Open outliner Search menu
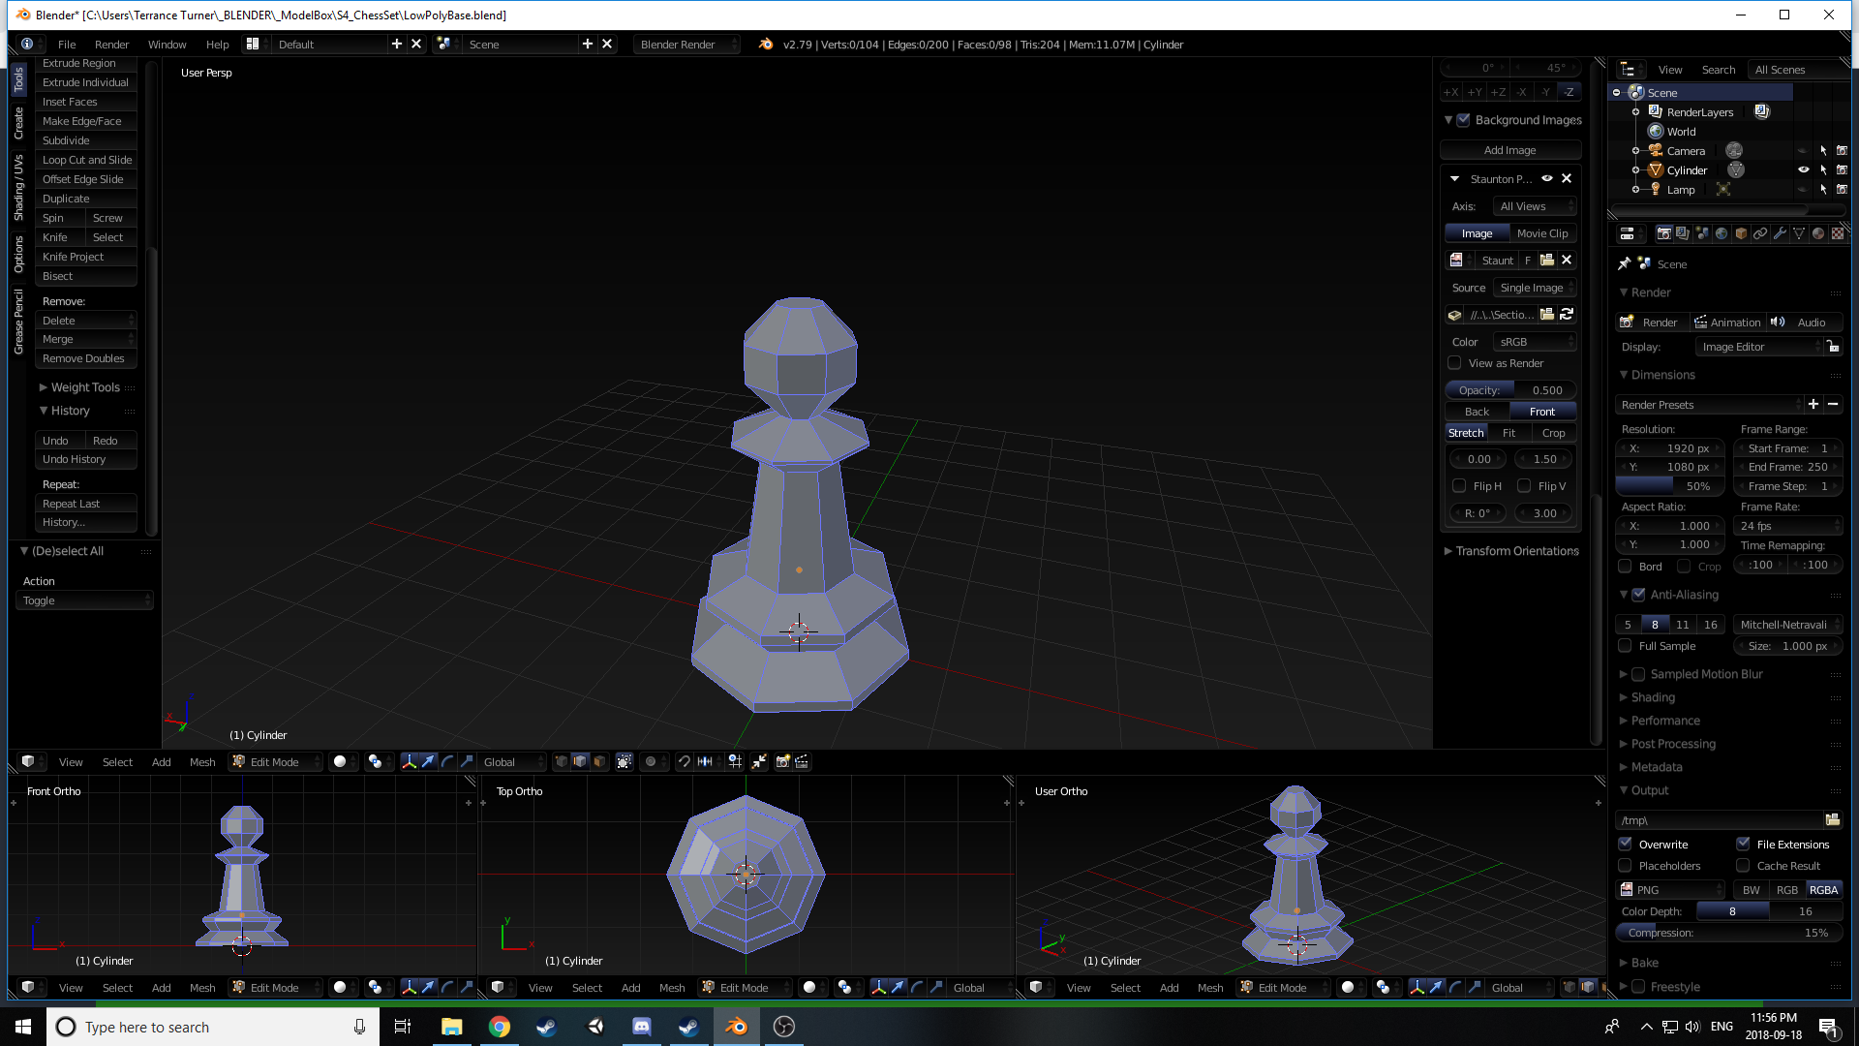 click(x=1719, y=70)
